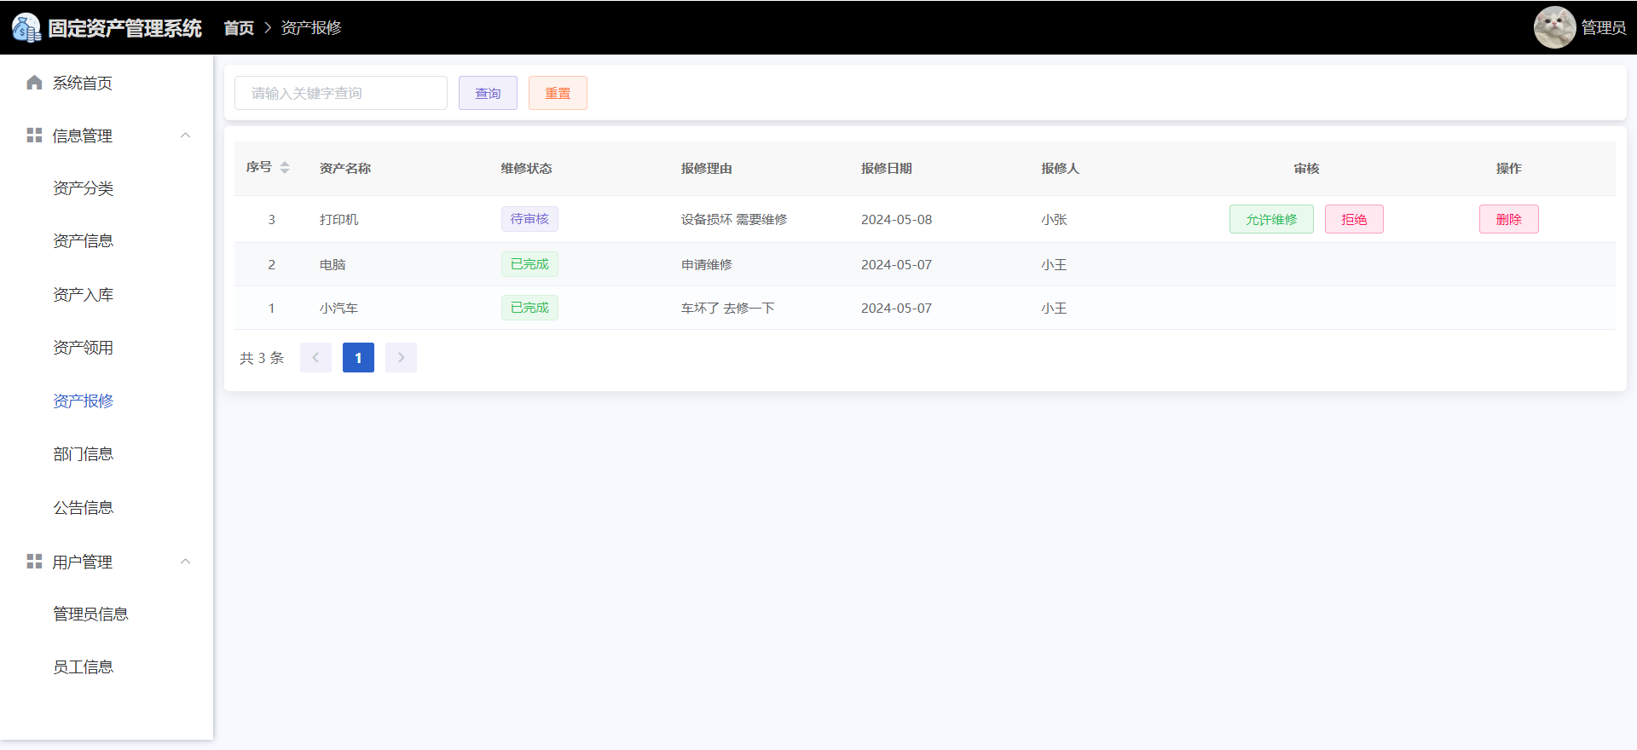The height and width of the screenshot is (750, 1637).
Task: Click the 申请维修 reason cell
Action: coord(707,265)
